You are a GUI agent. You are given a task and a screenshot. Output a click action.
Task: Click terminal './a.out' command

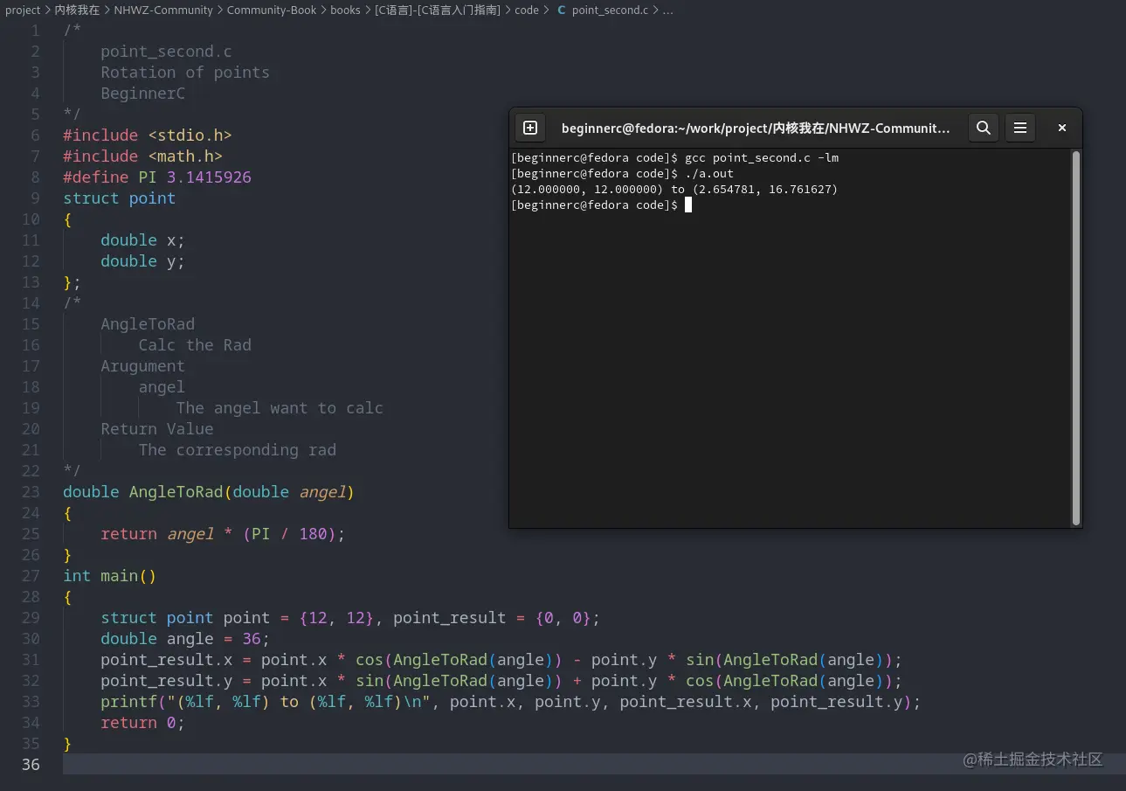point(709,174)
